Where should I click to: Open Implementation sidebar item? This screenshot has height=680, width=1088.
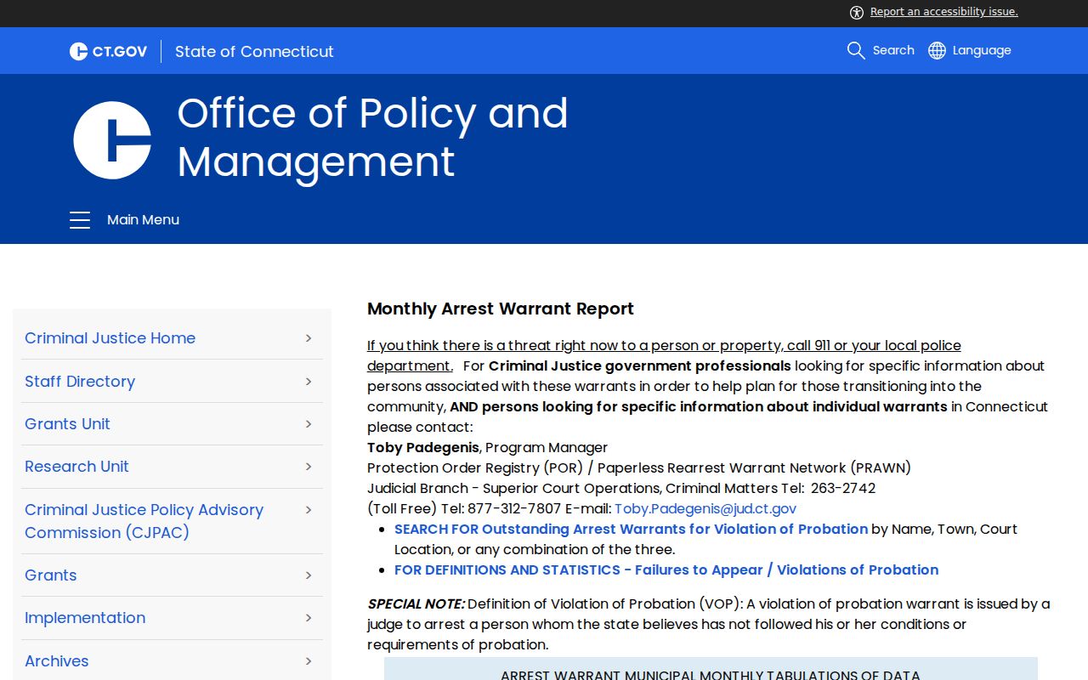tap(85, 618)
